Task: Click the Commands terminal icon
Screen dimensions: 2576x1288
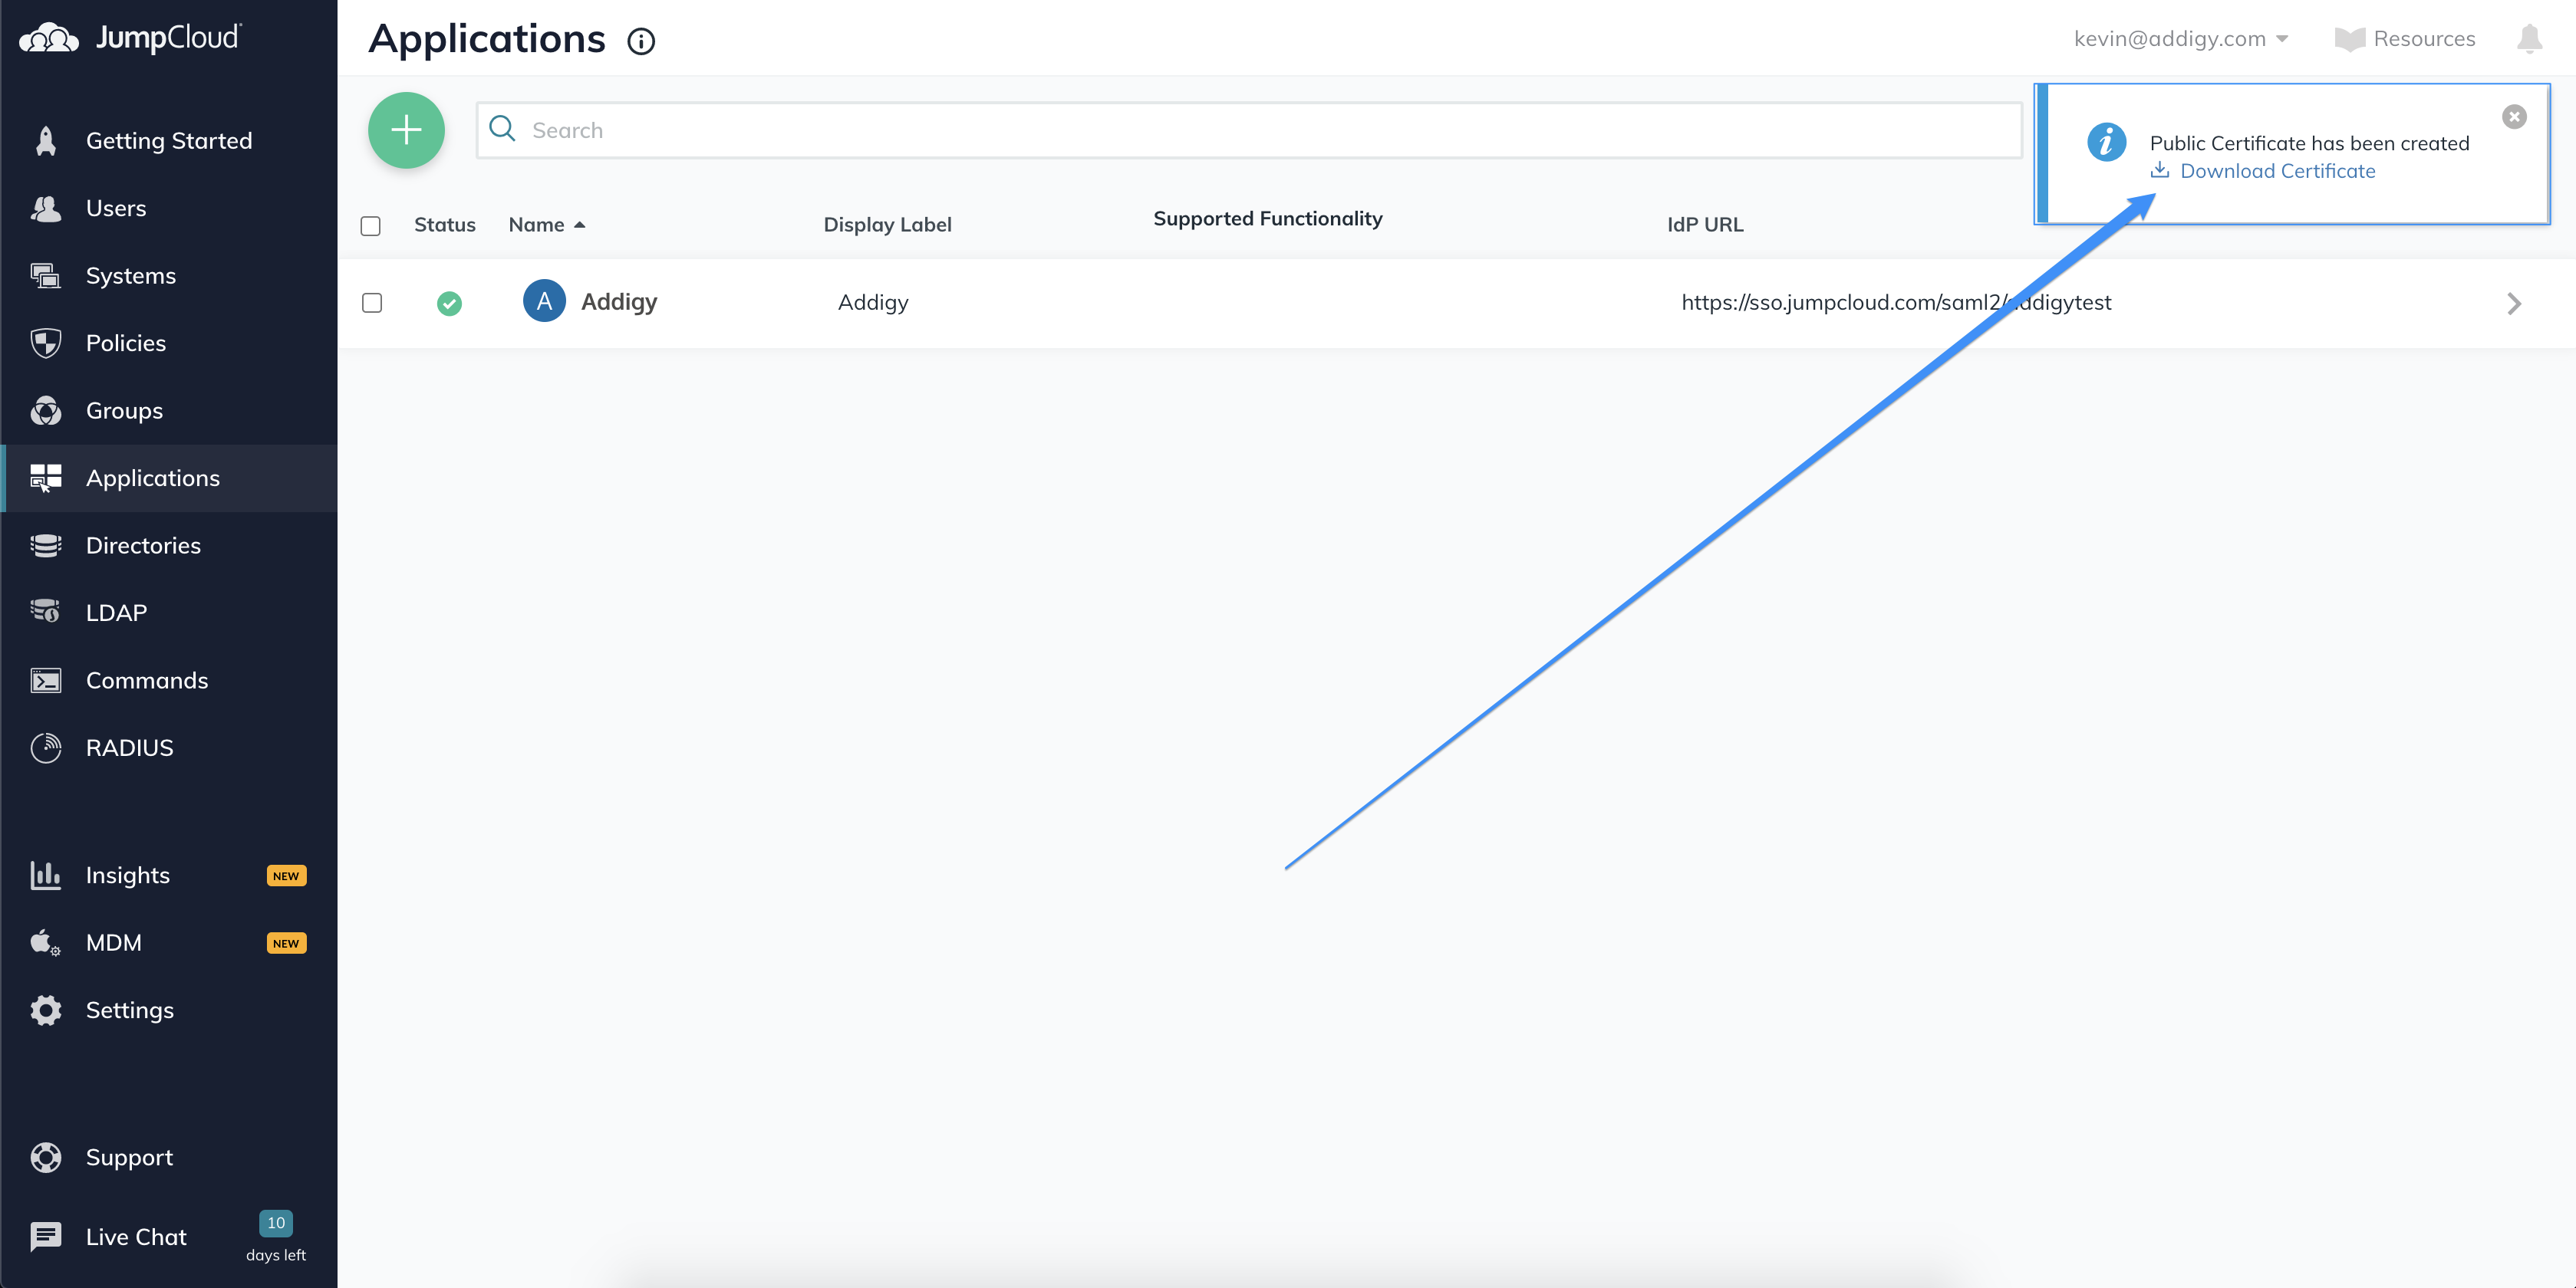Action: pos(46,681)
